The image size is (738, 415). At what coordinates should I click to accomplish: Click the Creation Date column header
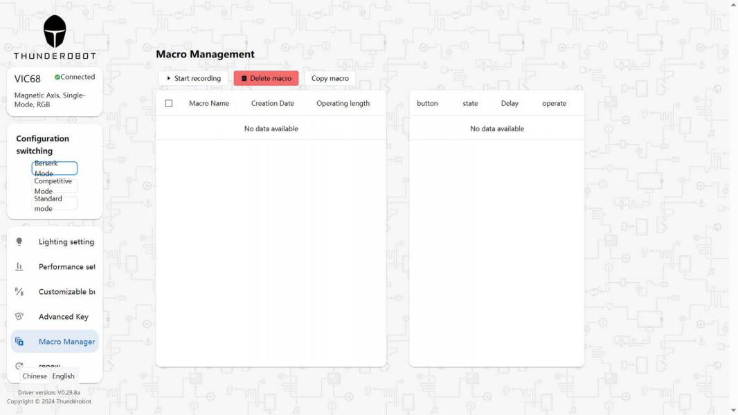click(x=273, y=103)
